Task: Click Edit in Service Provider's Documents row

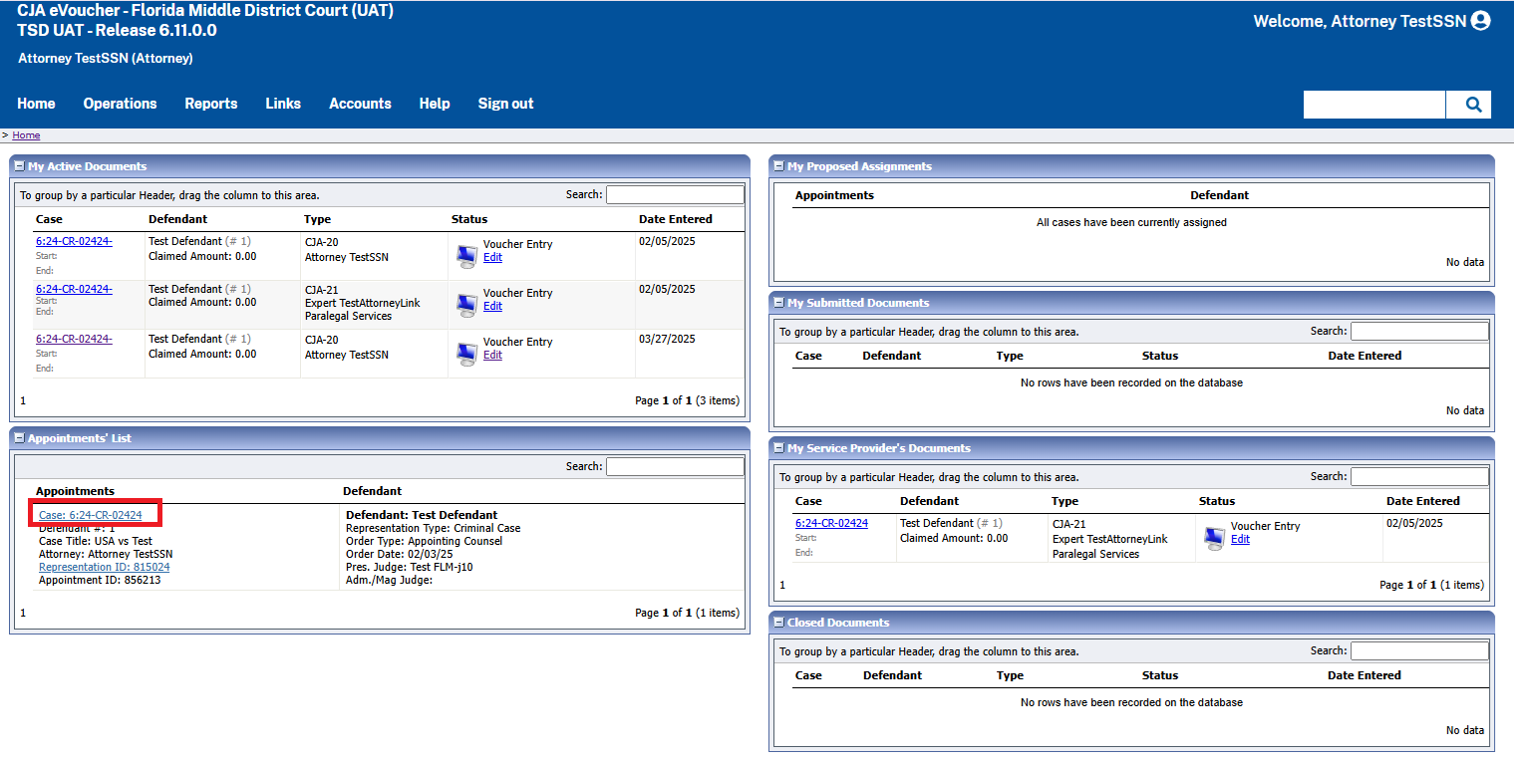Action: [x=1240, y=539]
